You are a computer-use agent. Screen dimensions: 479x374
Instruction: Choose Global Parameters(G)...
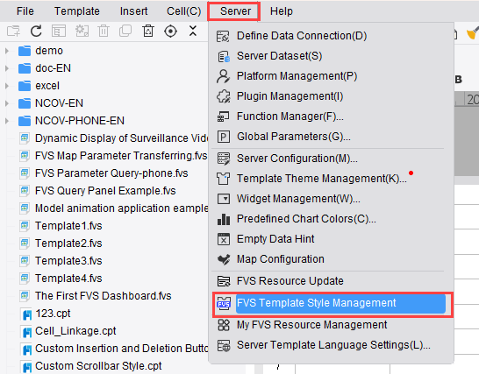(x=294, y=137)
